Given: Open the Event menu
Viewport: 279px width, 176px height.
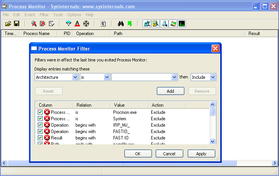Looking at the screenshot, I should coord(30,15).
